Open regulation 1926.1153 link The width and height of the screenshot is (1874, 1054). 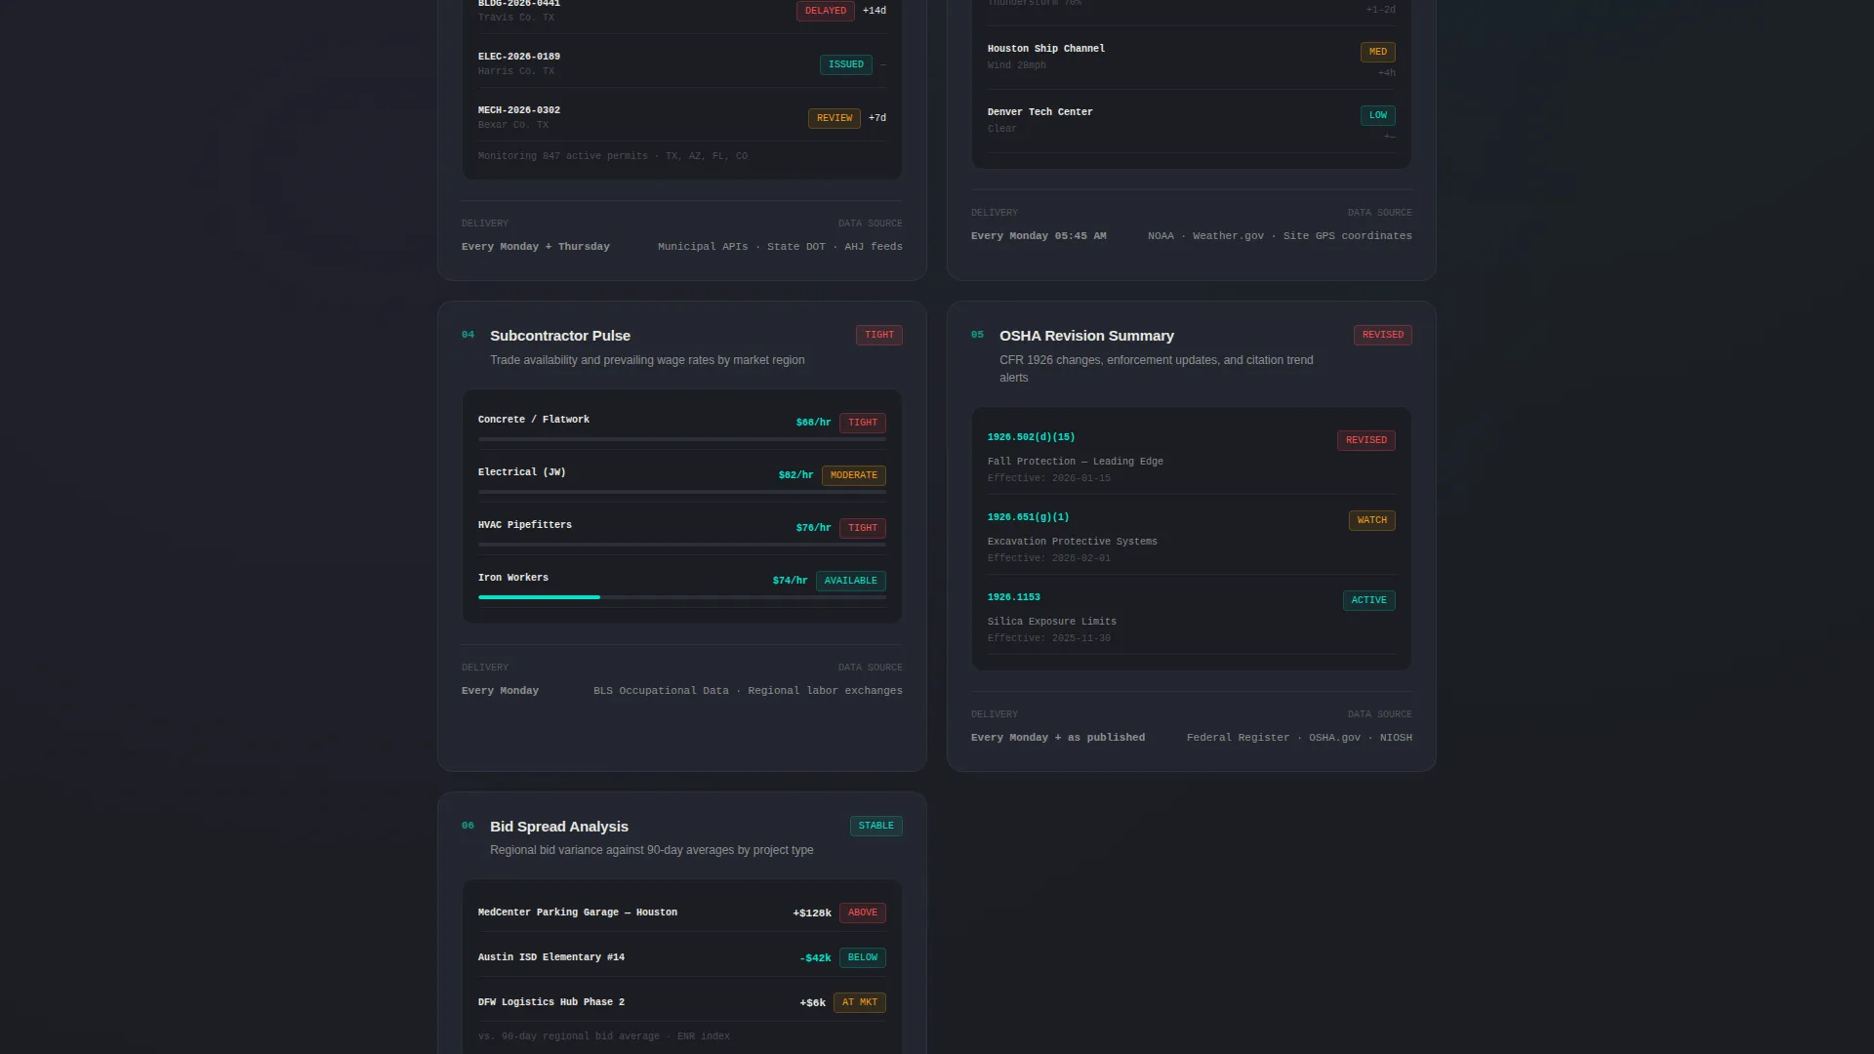coord(1013,597)
